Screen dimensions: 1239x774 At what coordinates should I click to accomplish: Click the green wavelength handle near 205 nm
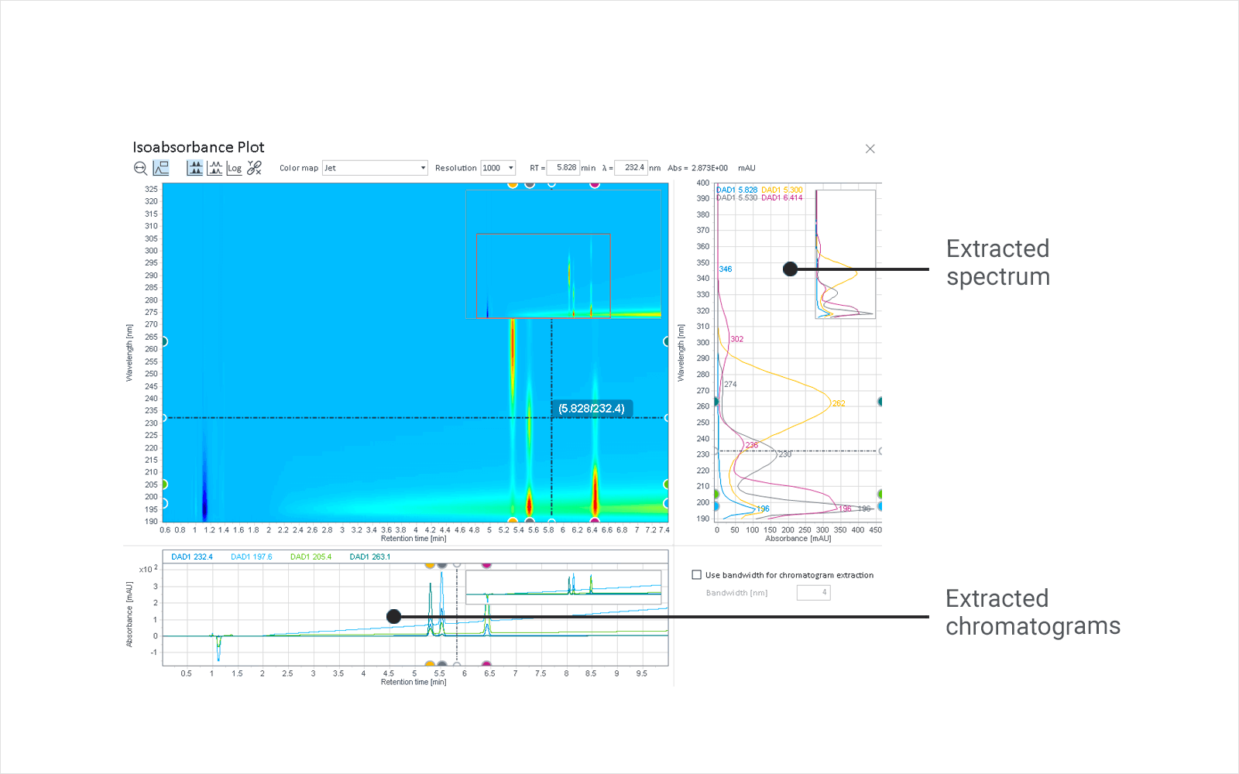tap(164, 485)
